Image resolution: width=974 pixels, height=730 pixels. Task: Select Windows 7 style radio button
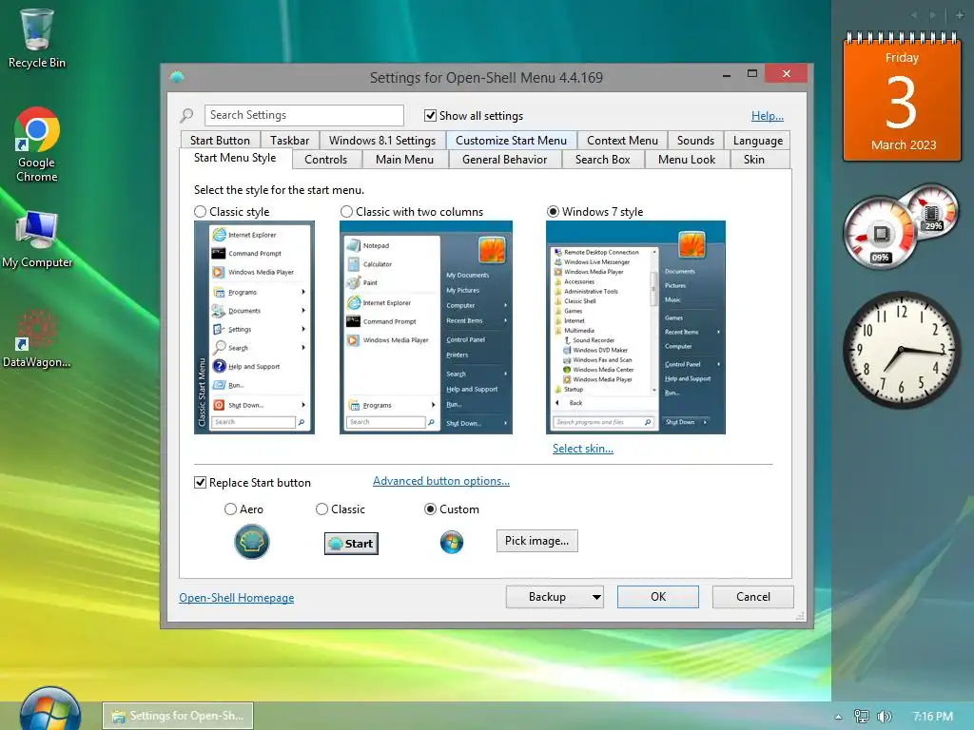pos(553,212)
